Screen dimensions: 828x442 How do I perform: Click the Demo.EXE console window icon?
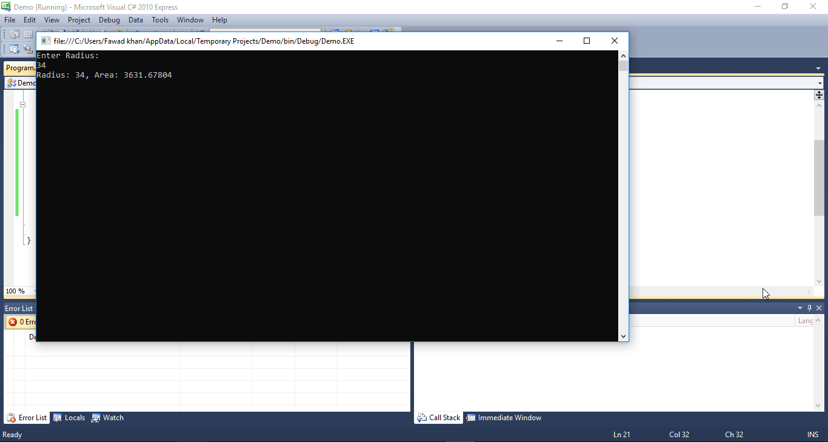[x=45, y=41]
